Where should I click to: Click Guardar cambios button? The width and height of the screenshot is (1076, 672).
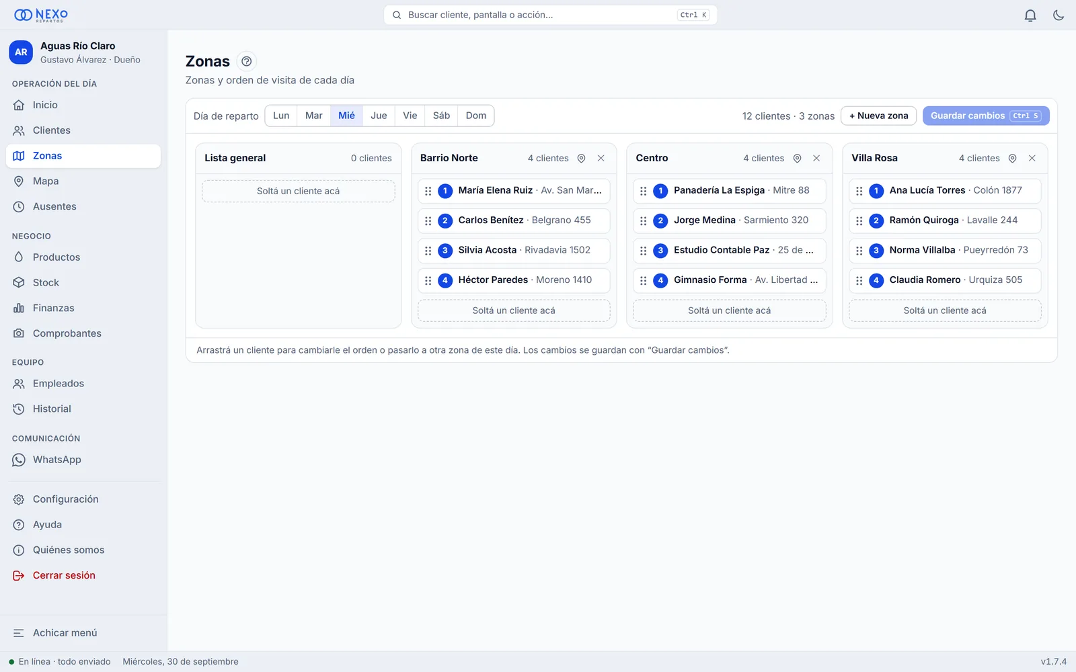coord(986,116)
